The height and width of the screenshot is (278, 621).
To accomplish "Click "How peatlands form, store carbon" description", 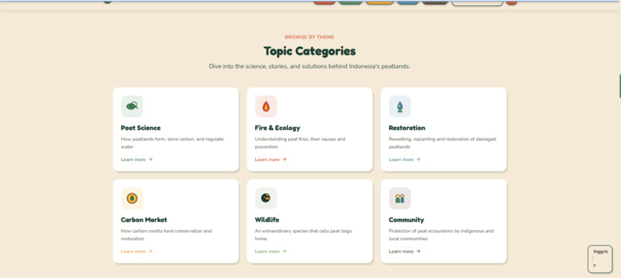I will tap(173, 143).
